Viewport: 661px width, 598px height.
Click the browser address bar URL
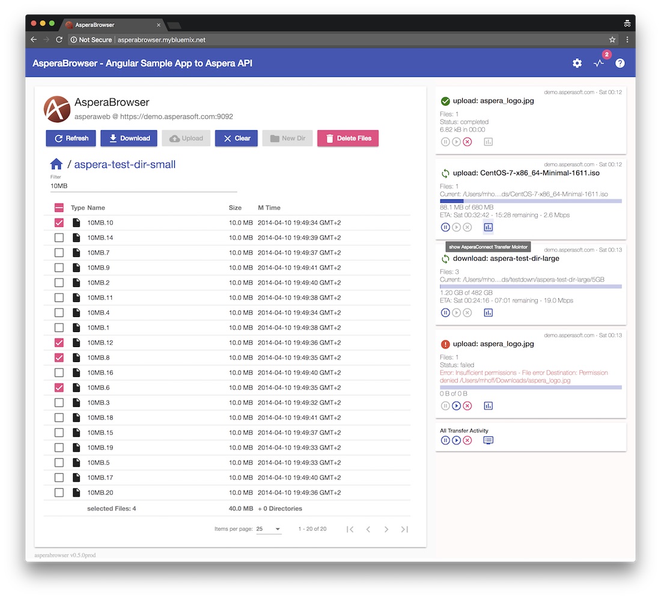(x=162, y=40)
